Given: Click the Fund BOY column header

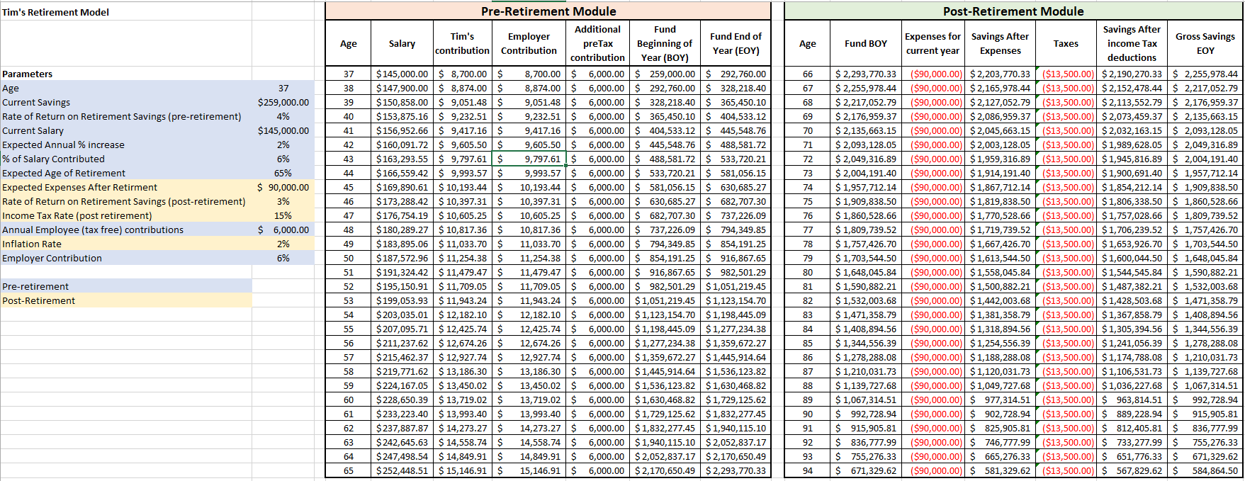Looking at the screenshot, I should (x=865, y=43).
